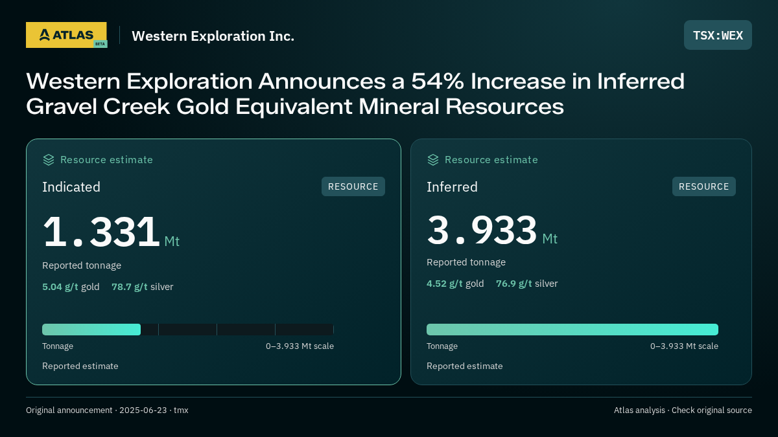Click Reported tonnage under 1.331 Mt
This screenshot has height=437, width=778.
click(82, 265)
